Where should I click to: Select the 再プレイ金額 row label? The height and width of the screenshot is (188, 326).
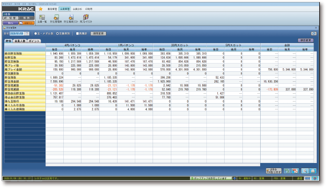click(25, 69)
